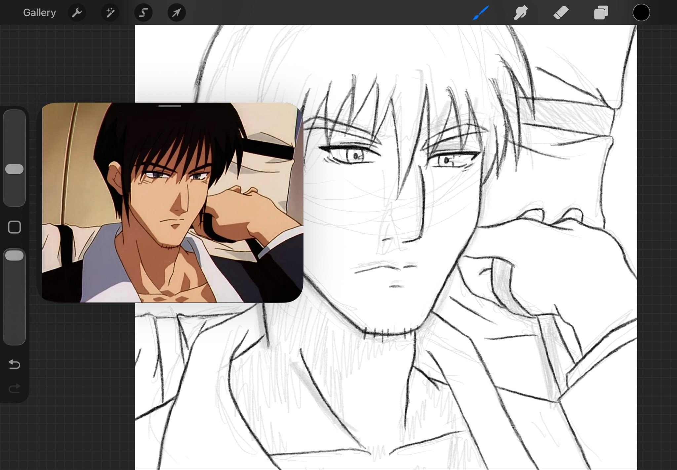Image resolution: width=677 pixels, height=470 pixels.
Task: Select the Brush tool
Action: 481,13
